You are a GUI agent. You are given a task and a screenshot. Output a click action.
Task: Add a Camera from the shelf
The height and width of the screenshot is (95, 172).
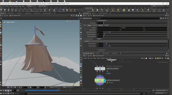(88, 10)
